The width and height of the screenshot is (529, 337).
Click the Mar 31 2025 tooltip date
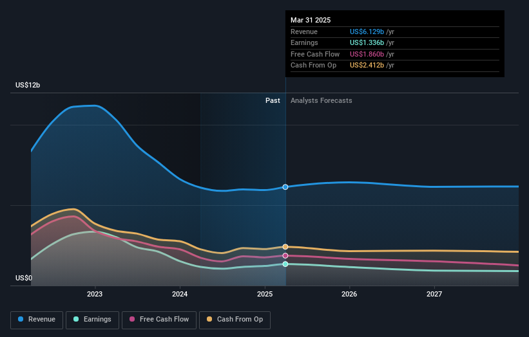311,20
